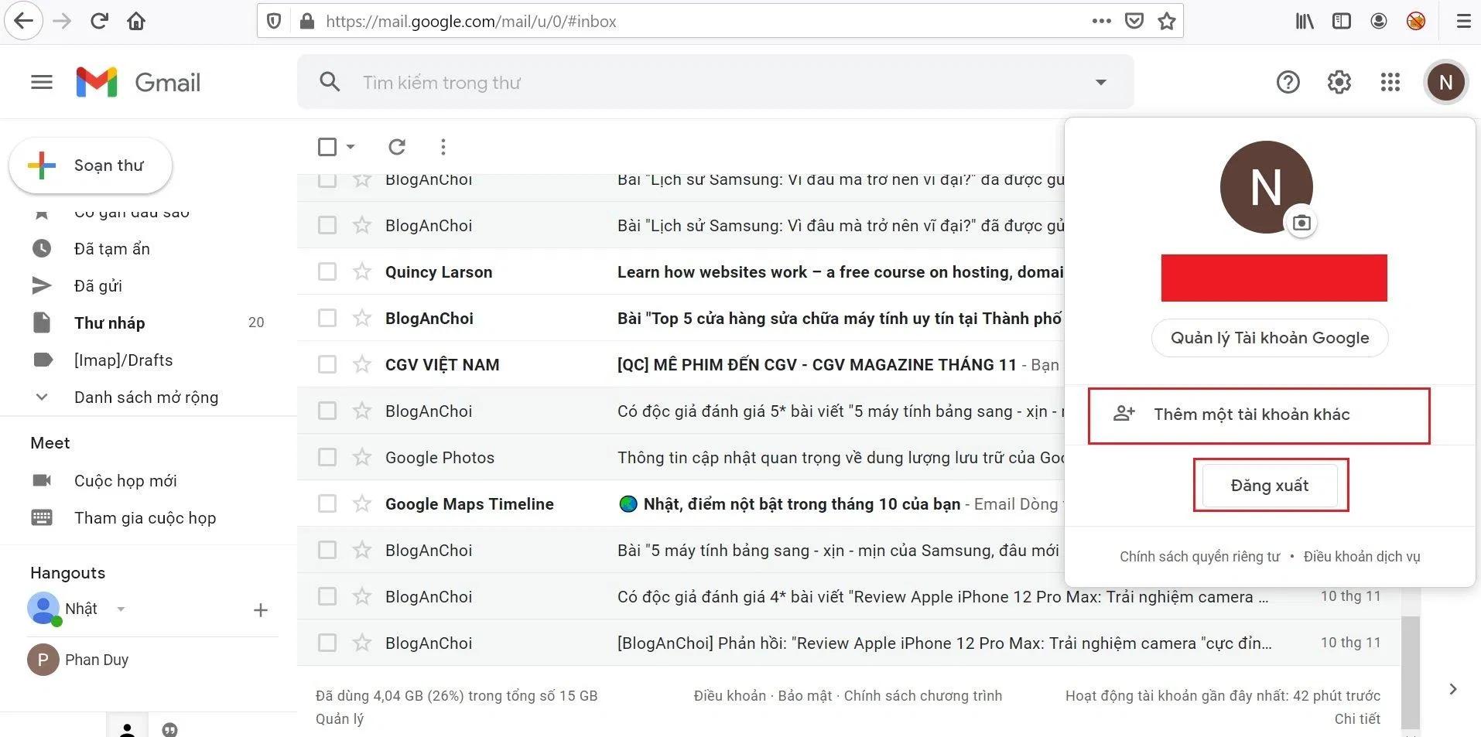Start a Meet call via camera icon

[x=43, y=480]
